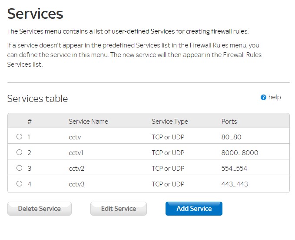
Task: Click the blue Add Service button
Action: click(194, 209)
